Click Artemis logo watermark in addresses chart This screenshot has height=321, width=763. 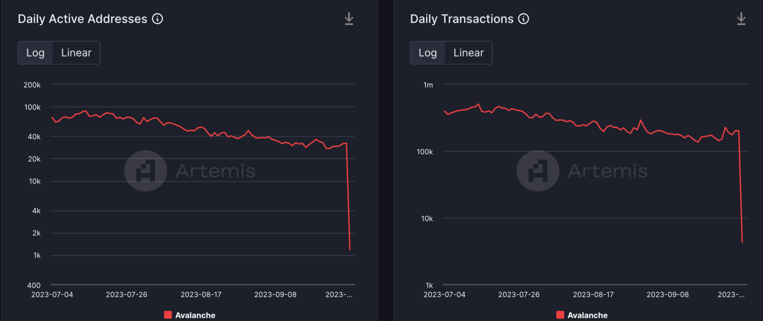click(146, 171)
